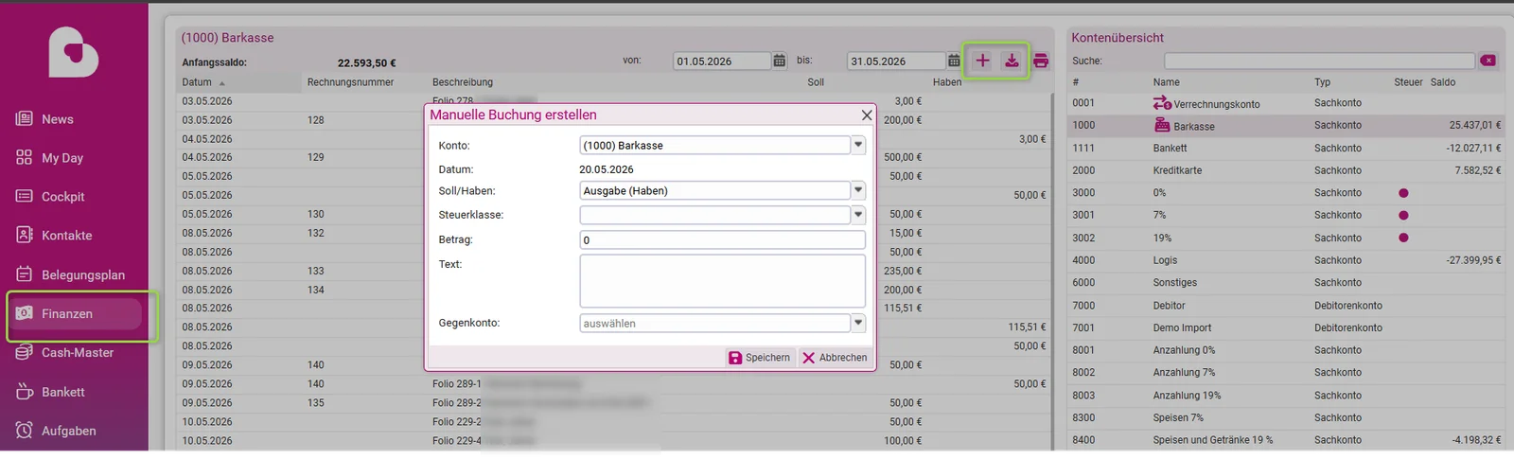
Task: Select account 7001 Demo Import
Action: (x=1286, y=328)
